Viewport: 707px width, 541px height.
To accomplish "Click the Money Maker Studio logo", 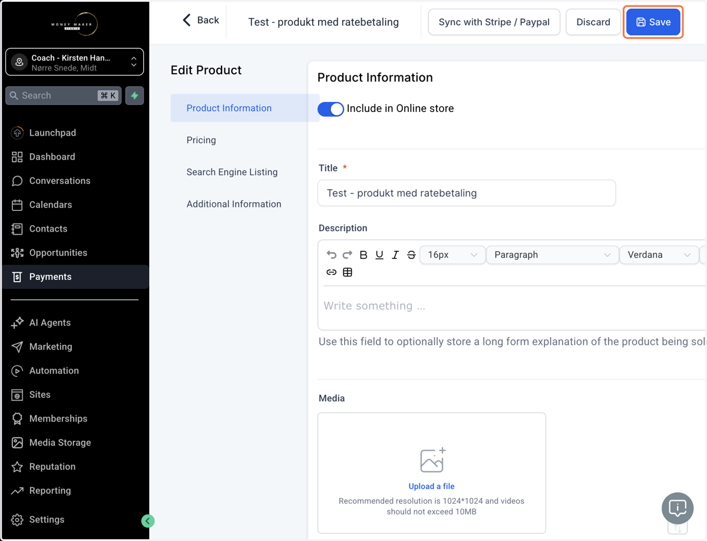I will (74, 24).
